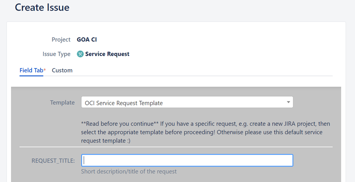The image size is (355, 182).
Task: Click the red required asterisk on Field Tab
Action: (45, 70)
